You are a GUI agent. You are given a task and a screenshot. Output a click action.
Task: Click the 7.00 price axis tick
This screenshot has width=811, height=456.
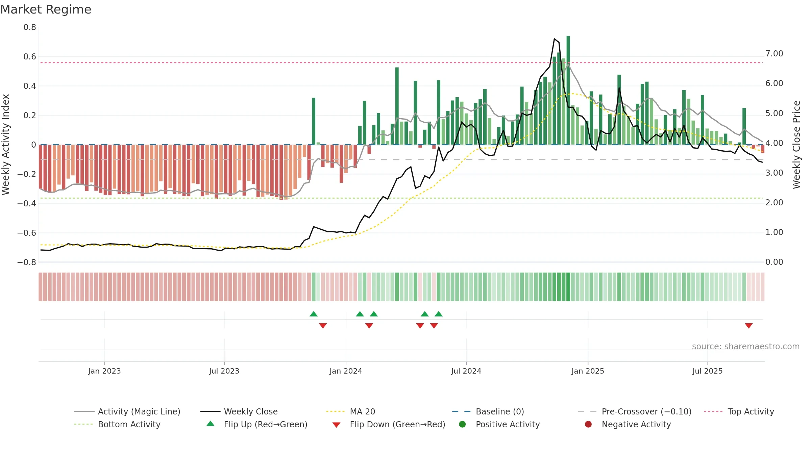tap(774, 54)
